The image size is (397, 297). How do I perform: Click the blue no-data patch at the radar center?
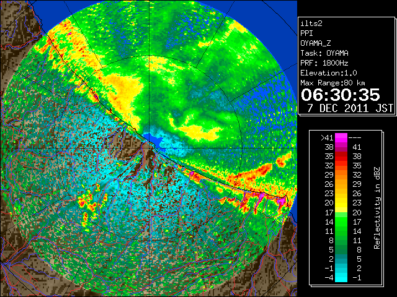coord(154,140)
